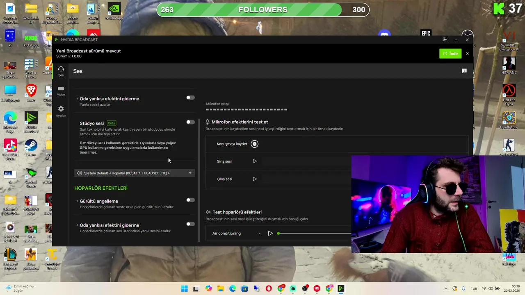Click the speaker icon in device dropdown

[79, 173]
